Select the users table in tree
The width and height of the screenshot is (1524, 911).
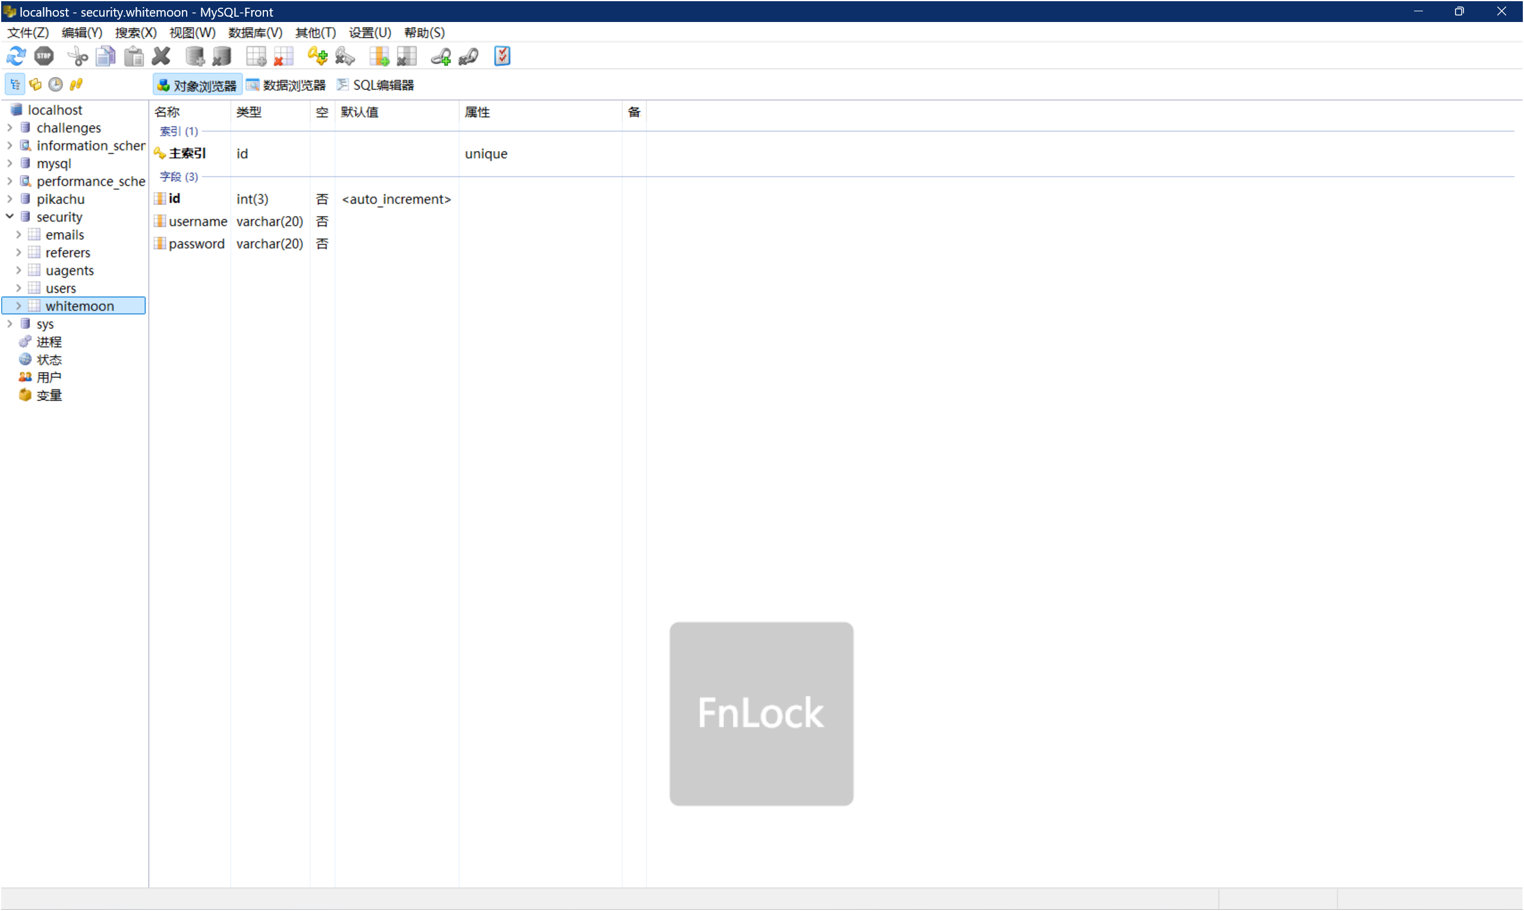[x=61, y=289]
